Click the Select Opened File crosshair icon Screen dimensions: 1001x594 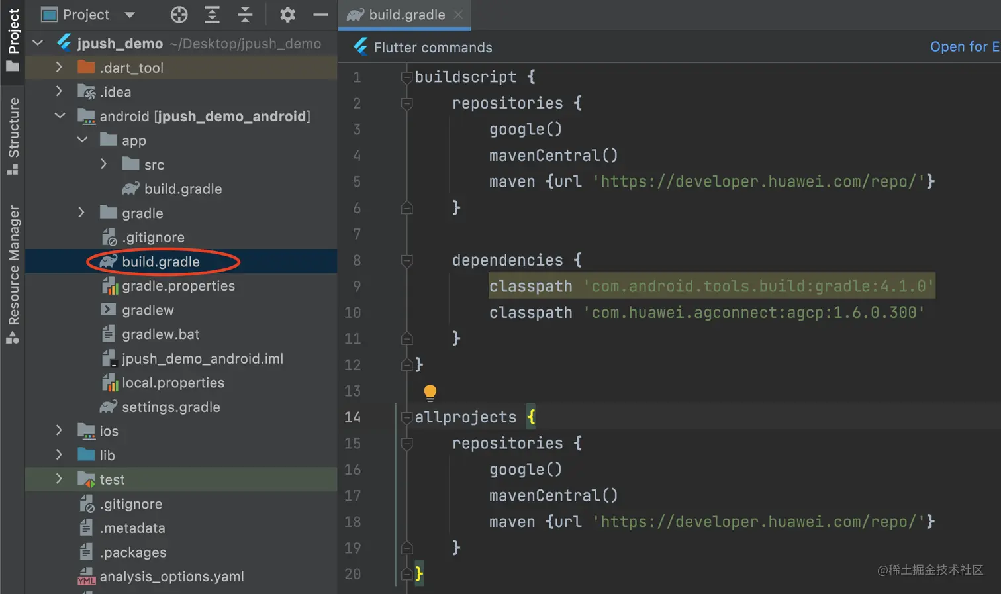pos(179,15)
